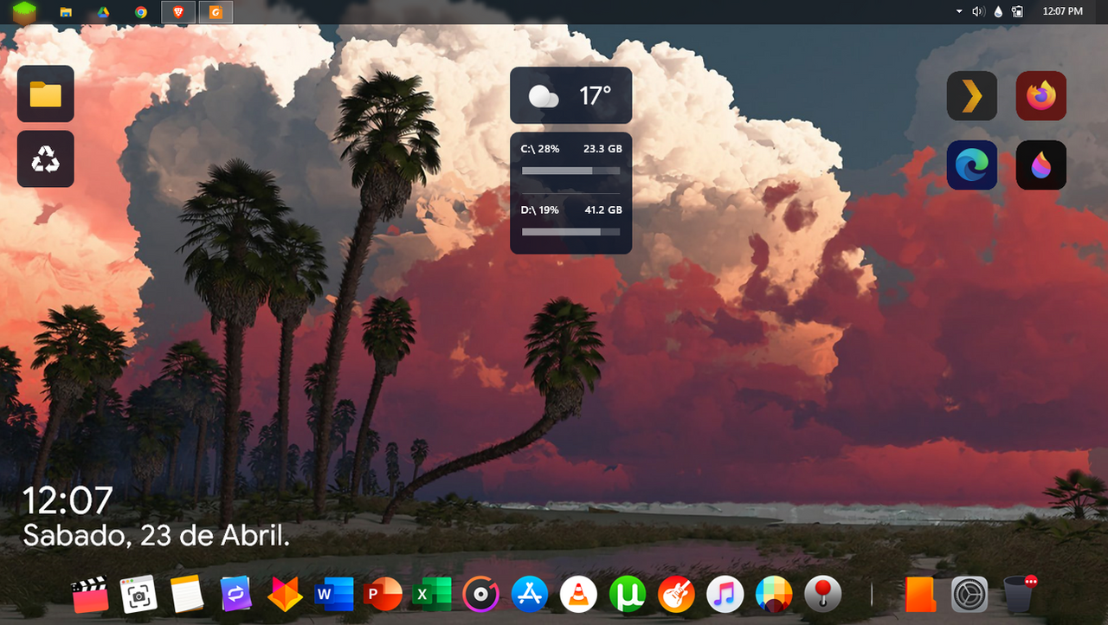The image size is (1108, 625).
Task: Launch VLC media player from the dock
Action: tap(578, 594)
